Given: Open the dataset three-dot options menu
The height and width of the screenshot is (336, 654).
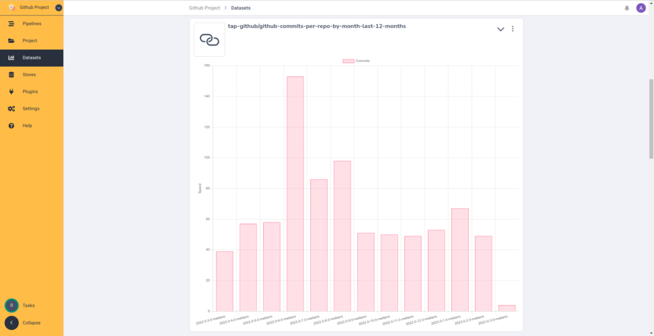Looking at the screenshot, I should [x=513, y=29].
